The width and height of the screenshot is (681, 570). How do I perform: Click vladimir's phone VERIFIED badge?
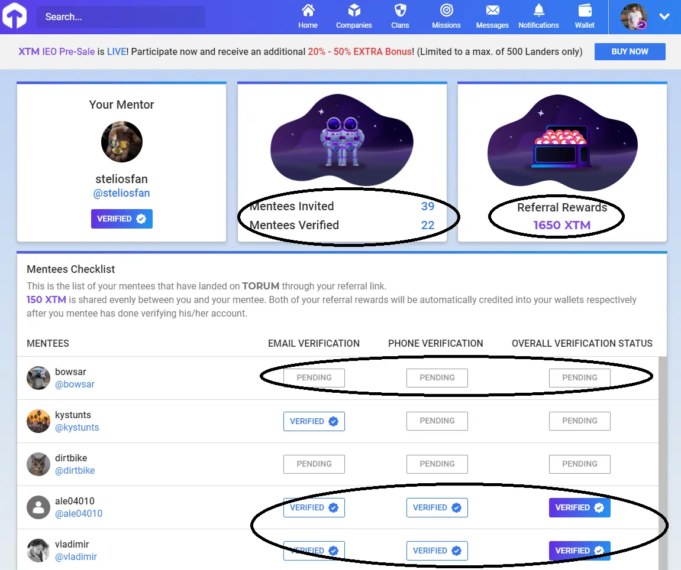tap(437, 551)
